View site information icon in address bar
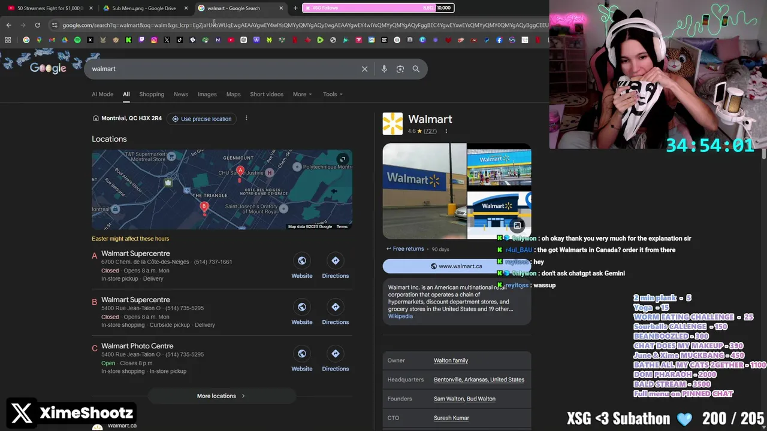This screenshot has height=431, width=767. pyautogui.click(x=55, y=25)
